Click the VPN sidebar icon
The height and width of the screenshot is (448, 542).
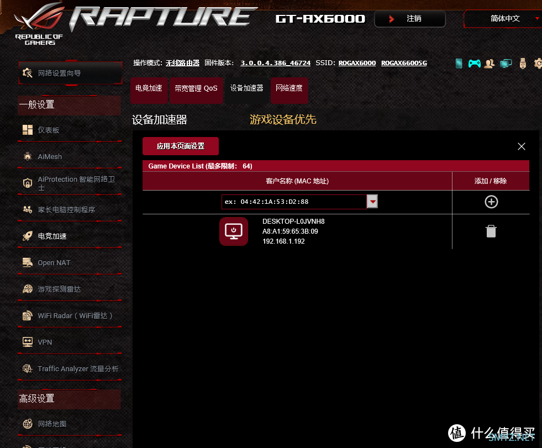28,342
